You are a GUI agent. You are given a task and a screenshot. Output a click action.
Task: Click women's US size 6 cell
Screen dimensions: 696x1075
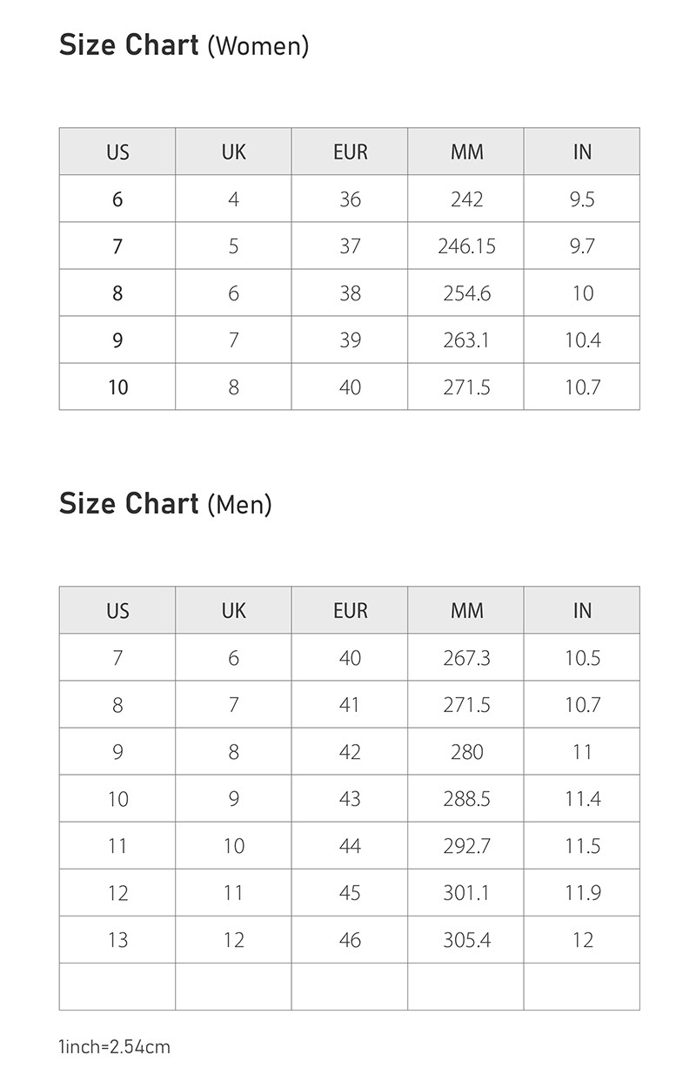point(117,199)
